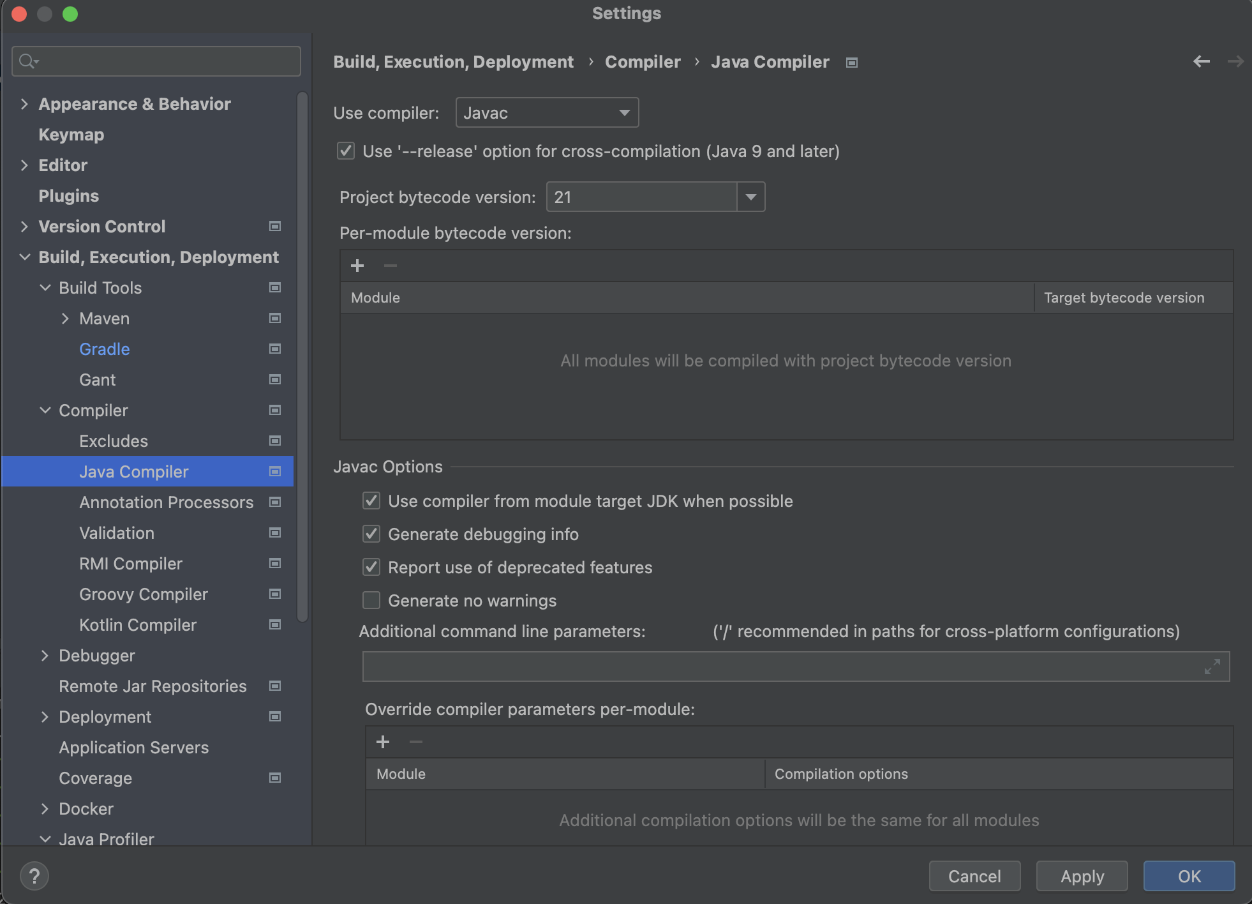1252x904 pixels.
Task: Click the settings tree vertical scrollbar
Action: click(x=302, y=358)
